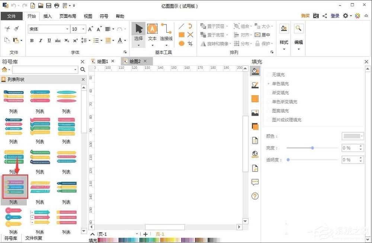Select the 无填充 no-fill option
372x243 pixels.
tap(279, 74)
